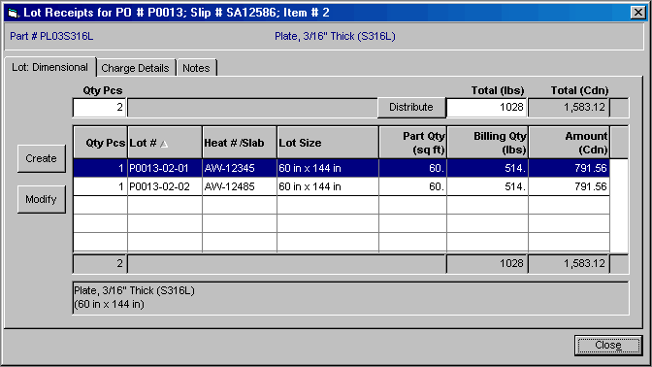The height and width of the screenshot is (367, 652).
Task: Click Part Qty 60. in P0013-02-01 row
Action: [413, 168]
